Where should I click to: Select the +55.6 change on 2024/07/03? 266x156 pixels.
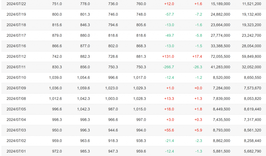(169, 130)
